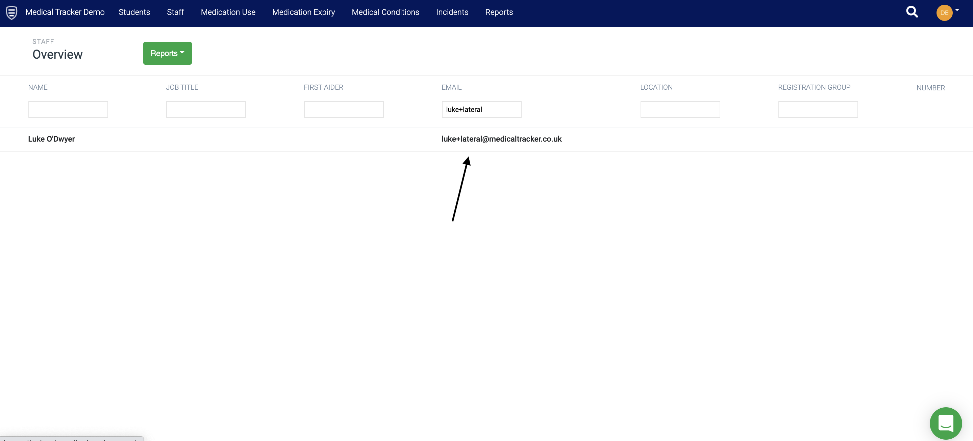Open the Students menu
The height and width of the screenshot is (441, 973).
(x=134, y=12)
